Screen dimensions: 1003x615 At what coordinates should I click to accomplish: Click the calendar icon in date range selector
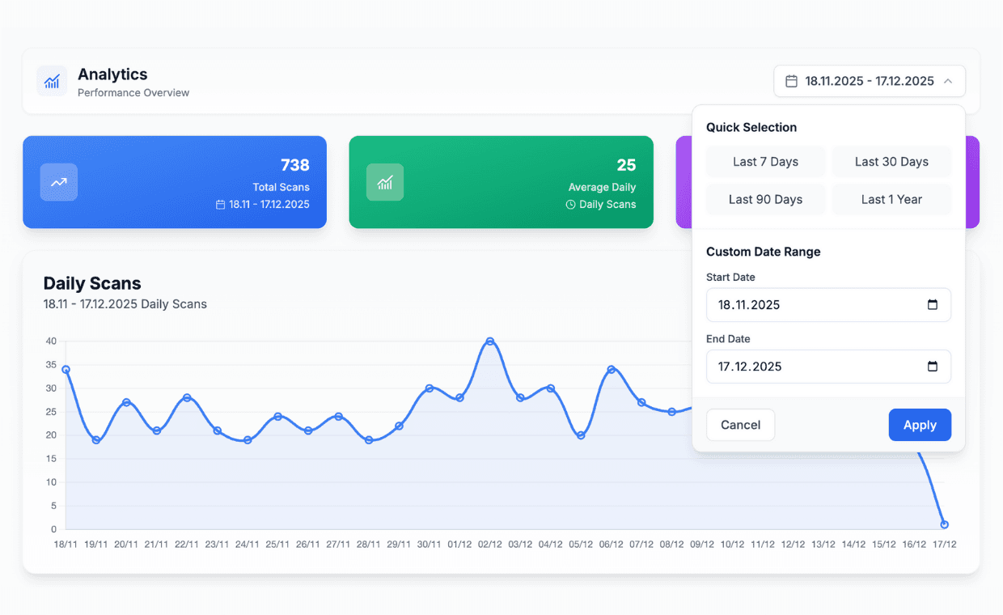coord(791,81)
